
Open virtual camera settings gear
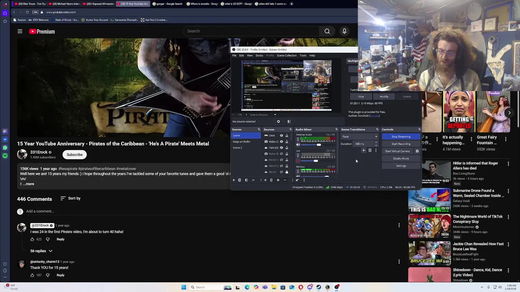[x=417, y=151]
